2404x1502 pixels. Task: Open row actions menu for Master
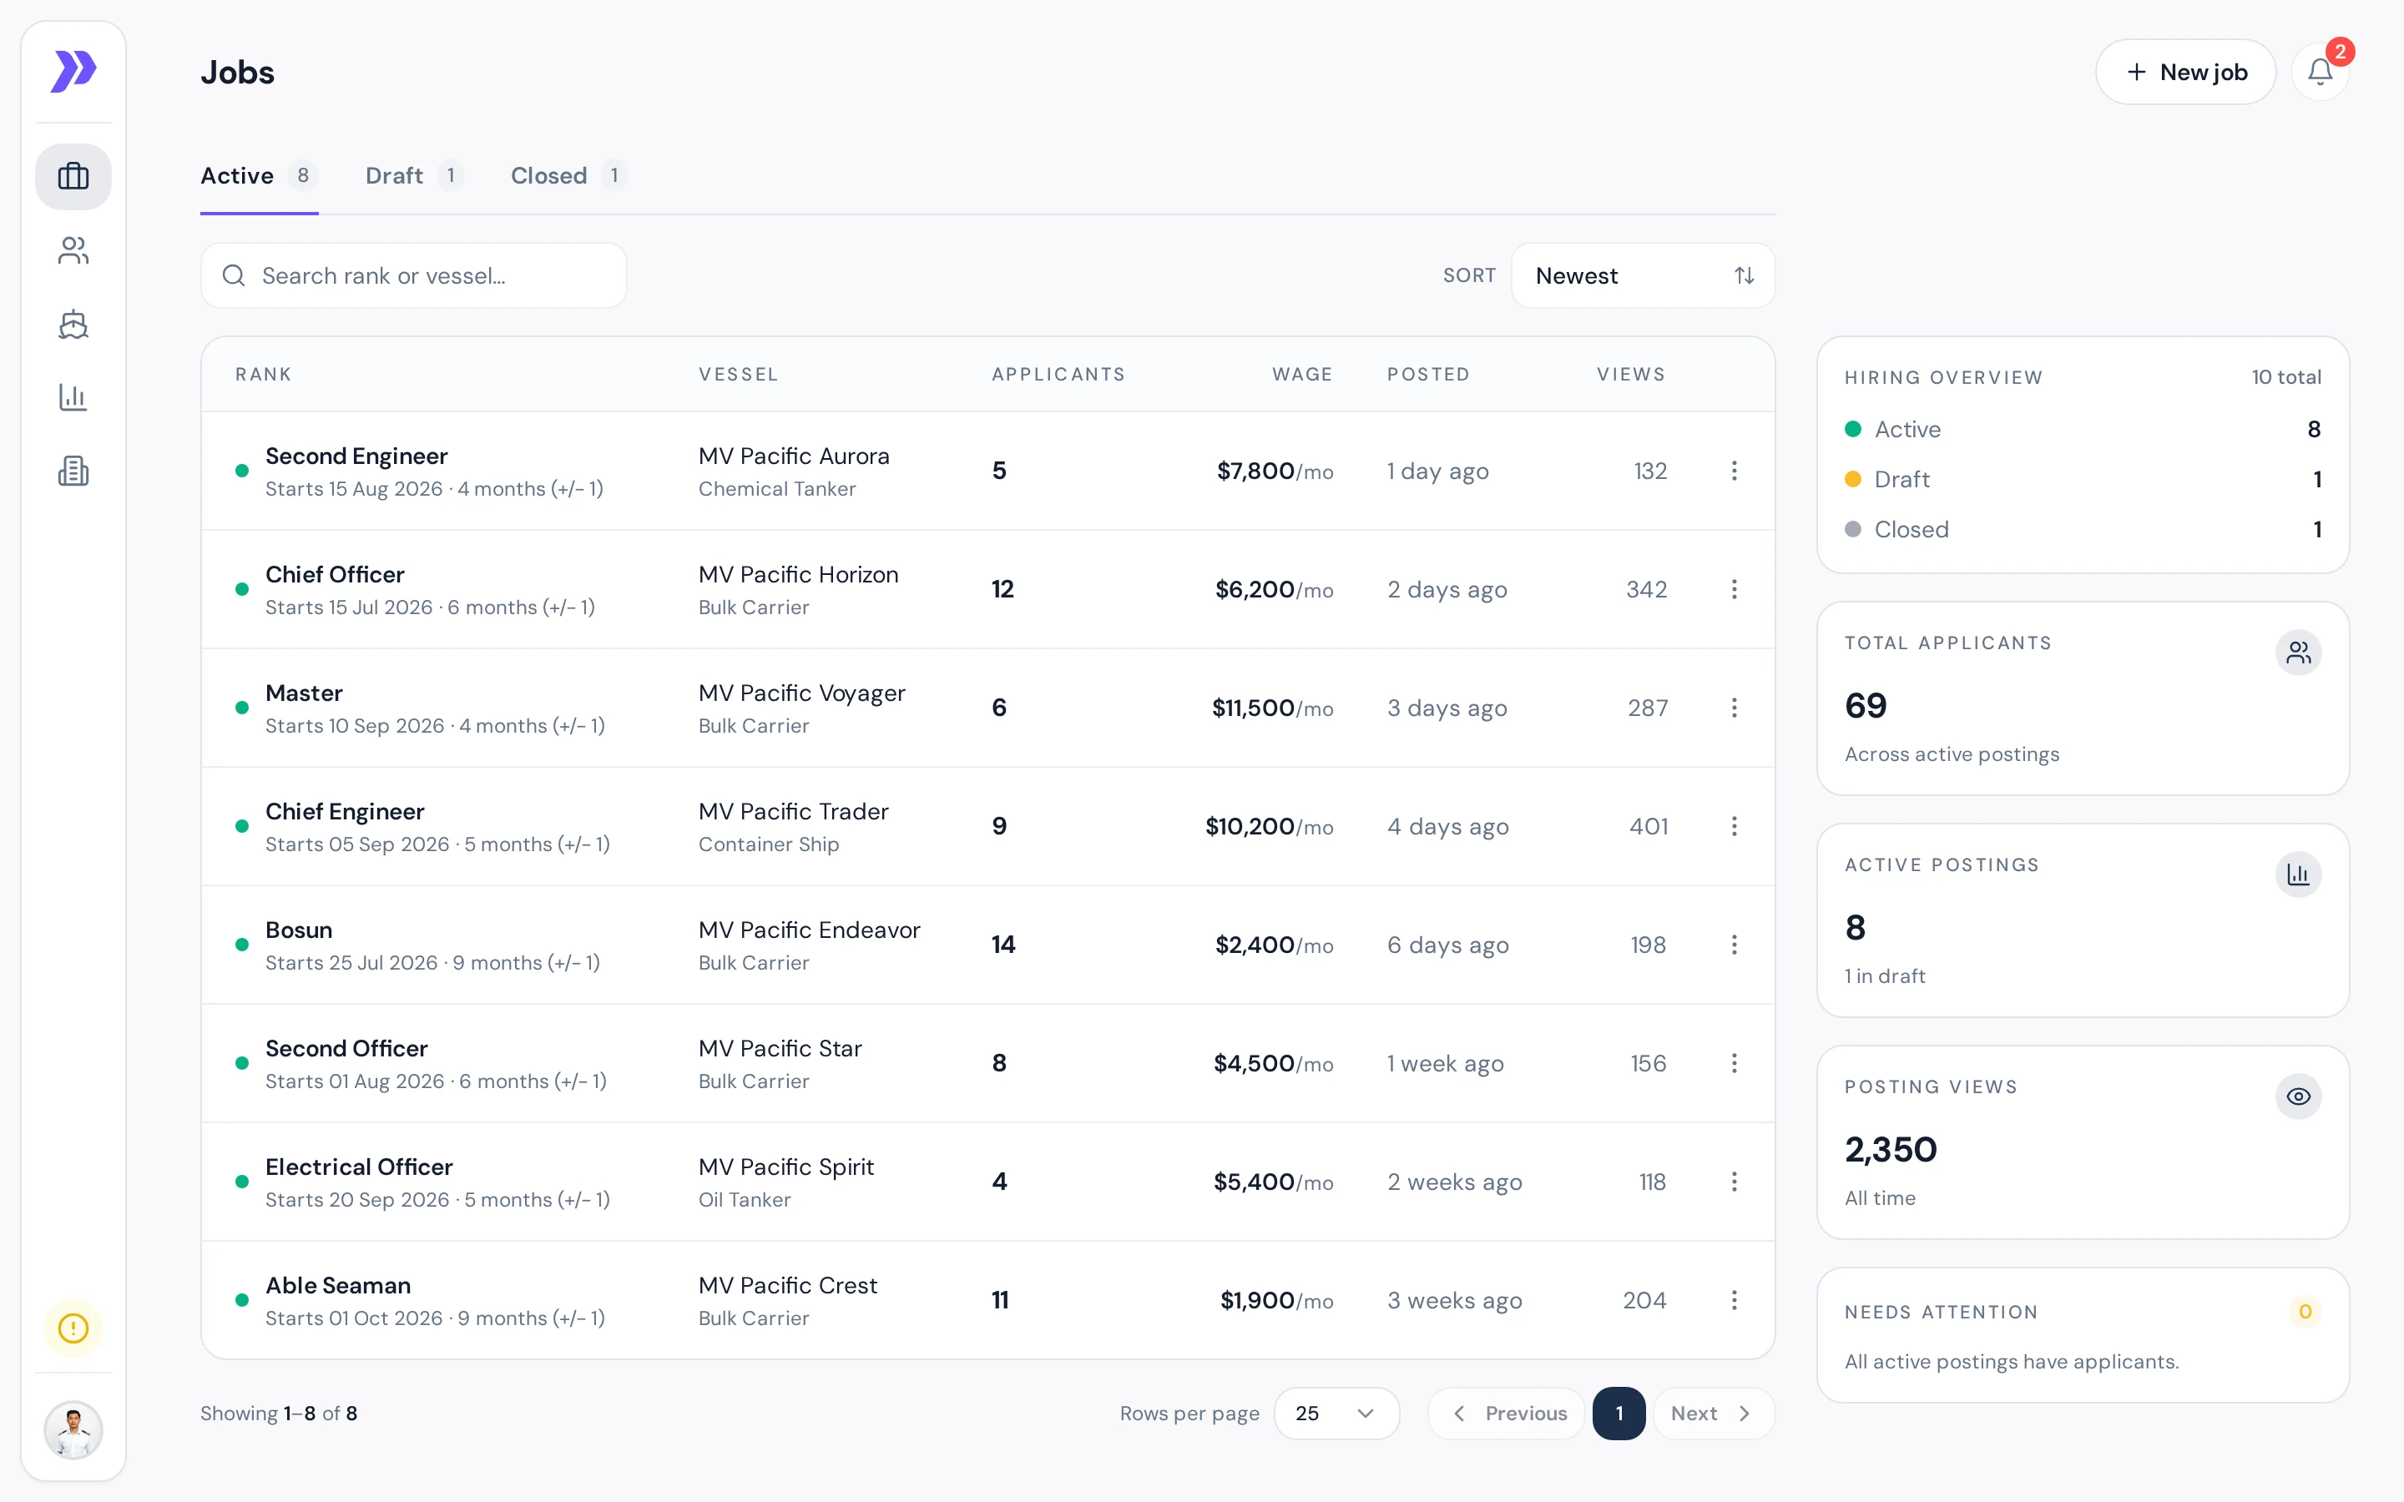pyautogui.click(x=1735, y=708)
